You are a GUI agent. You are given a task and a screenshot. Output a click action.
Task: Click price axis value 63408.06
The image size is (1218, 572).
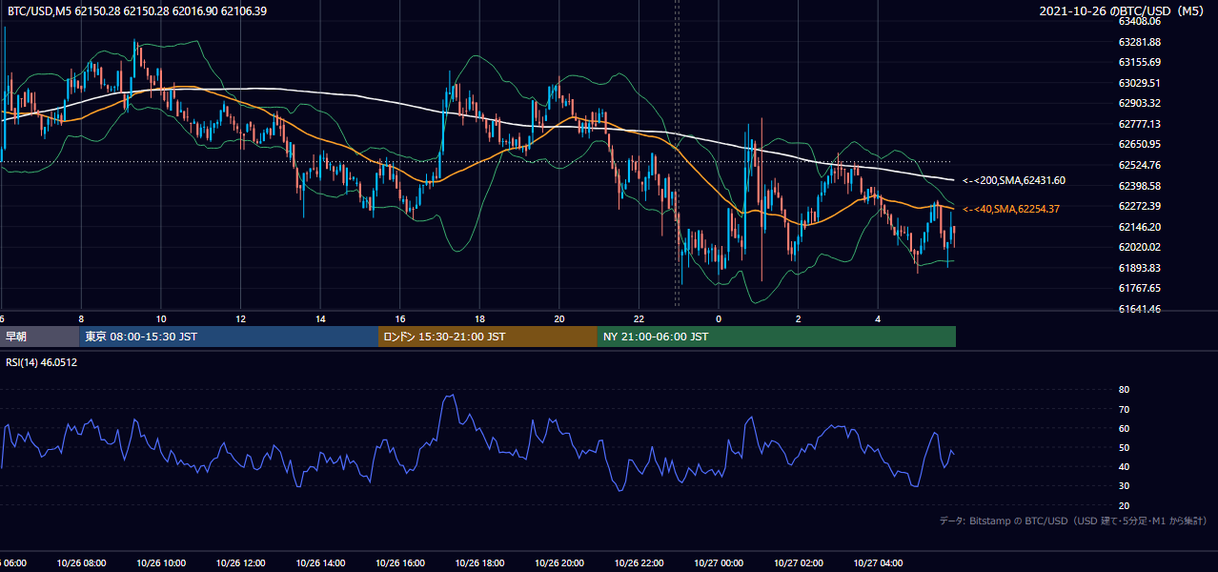click(1139, 21)
